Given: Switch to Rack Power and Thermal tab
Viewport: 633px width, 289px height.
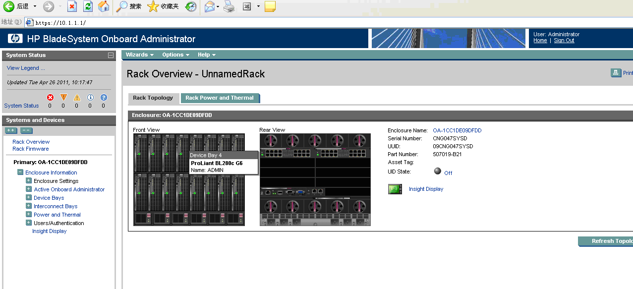Looking at the screenshot, I should 220,98.
